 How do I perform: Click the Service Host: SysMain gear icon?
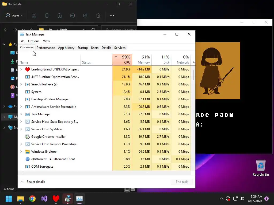pos(28,129)
